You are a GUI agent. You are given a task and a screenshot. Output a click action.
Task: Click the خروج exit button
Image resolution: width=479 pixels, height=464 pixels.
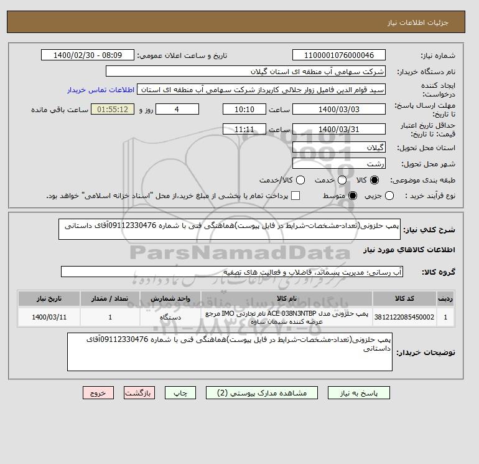coord(98,393)
